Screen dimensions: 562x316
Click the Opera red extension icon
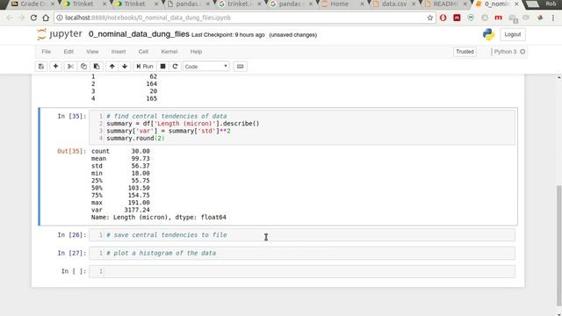(443, 18)
